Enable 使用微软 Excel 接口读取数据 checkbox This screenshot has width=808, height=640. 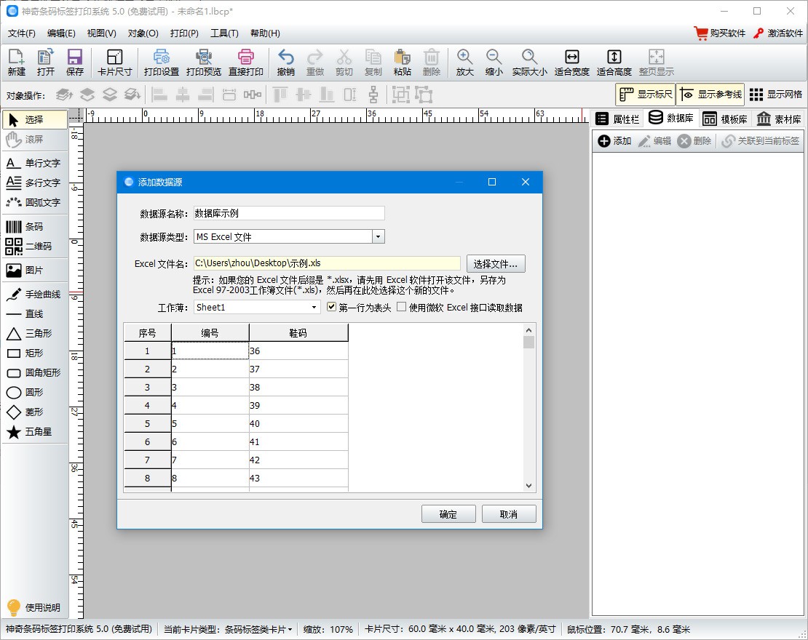pos(402,308)
